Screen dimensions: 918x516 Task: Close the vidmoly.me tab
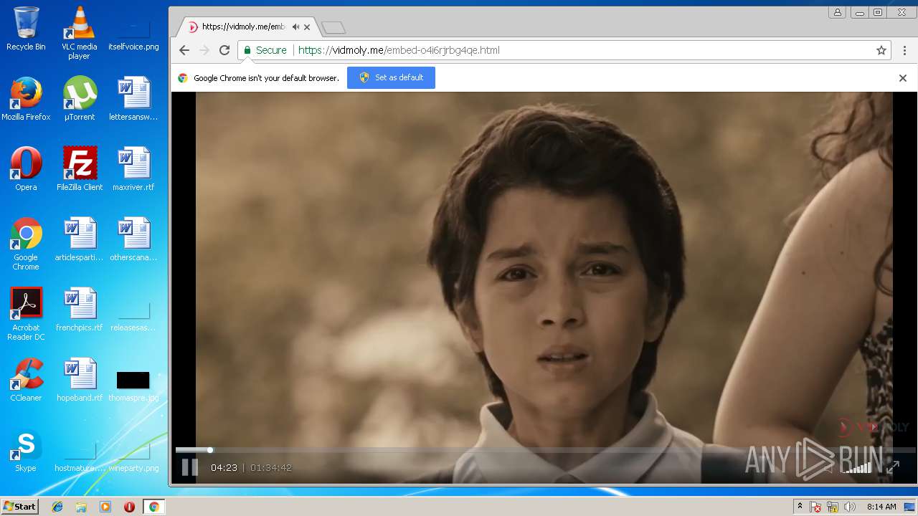pos(307,27)
